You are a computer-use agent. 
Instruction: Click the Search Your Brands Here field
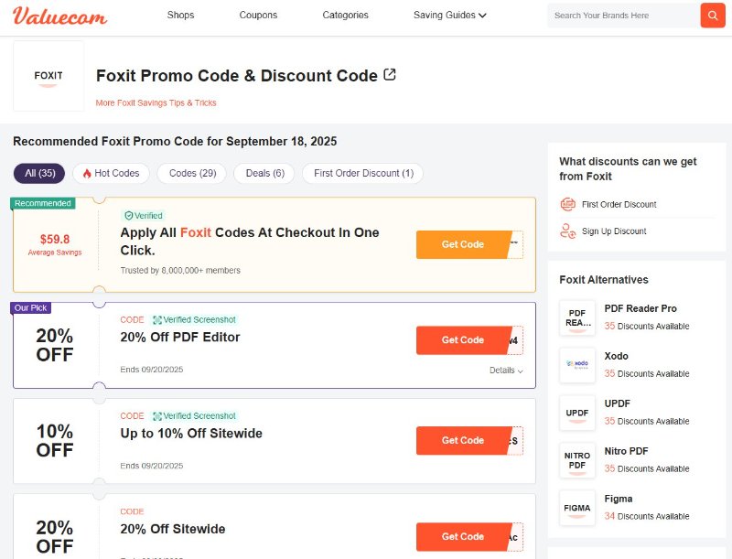coord(622,16)
